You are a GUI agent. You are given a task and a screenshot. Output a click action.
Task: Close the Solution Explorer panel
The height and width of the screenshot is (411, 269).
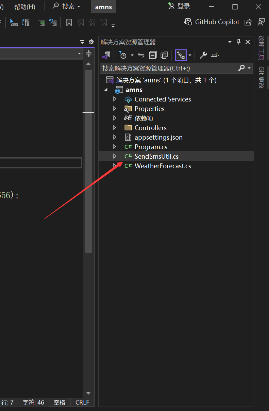click(x=248, y=42)
